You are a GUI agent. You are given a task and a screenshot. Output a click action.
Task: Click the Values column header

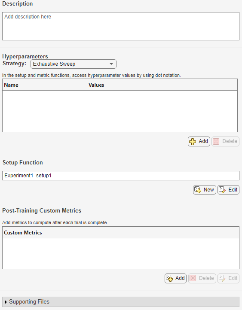[x=162, y=85]
